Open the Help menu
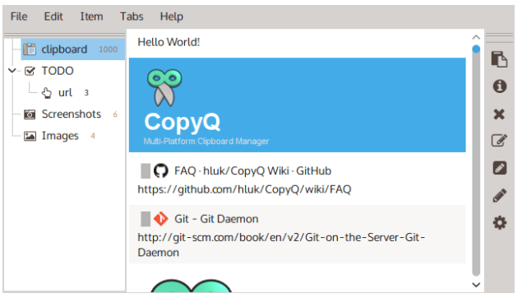This screenshot has width=522, height=298. [172, 16]
